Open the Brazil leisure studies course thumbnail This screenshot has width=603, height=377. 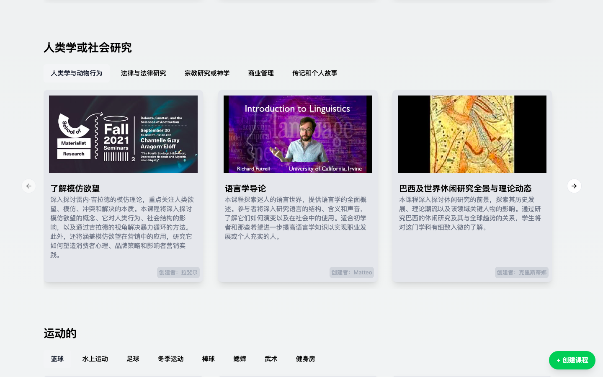472,134
